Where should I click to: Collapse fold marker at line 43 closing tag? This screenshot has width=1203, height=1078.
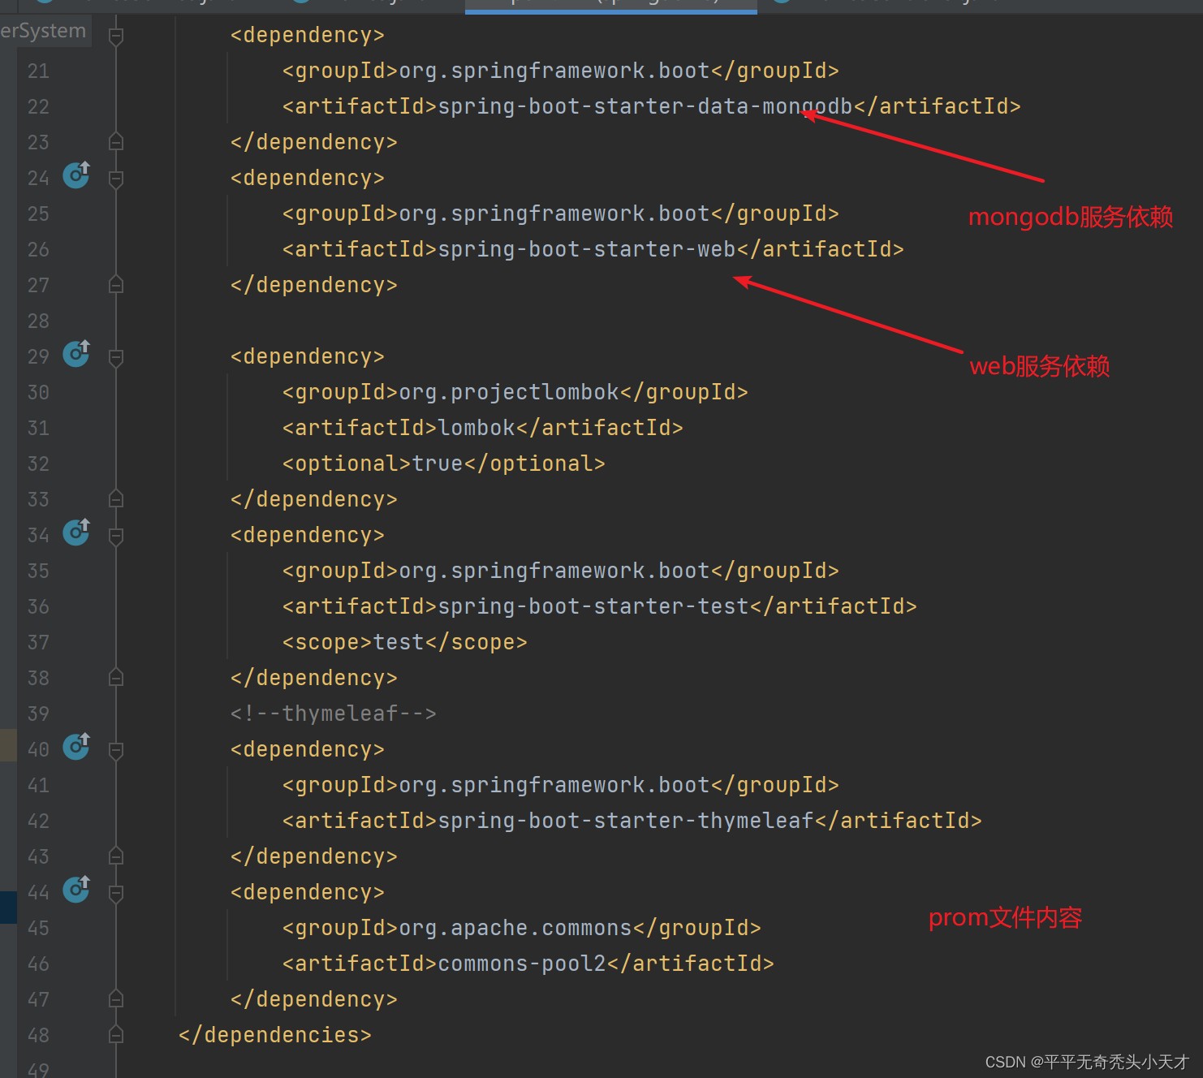click(116, 856)
